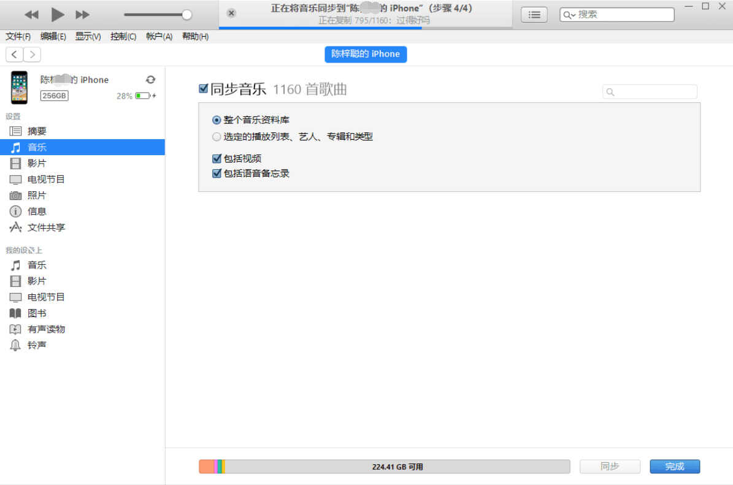Image resolution: width=733 pixels, height=485 pixels.
Task: Click the play button
Action: (58, 15)
